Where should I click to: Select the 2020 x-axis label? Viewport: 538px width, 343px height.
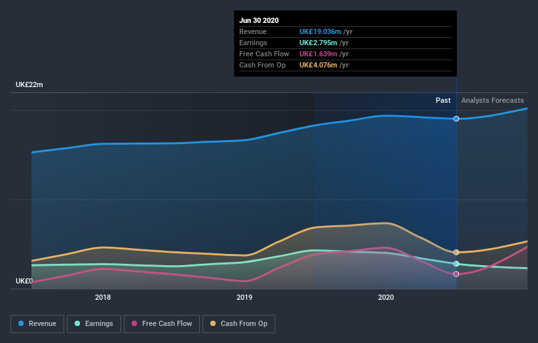pos(386,297)
